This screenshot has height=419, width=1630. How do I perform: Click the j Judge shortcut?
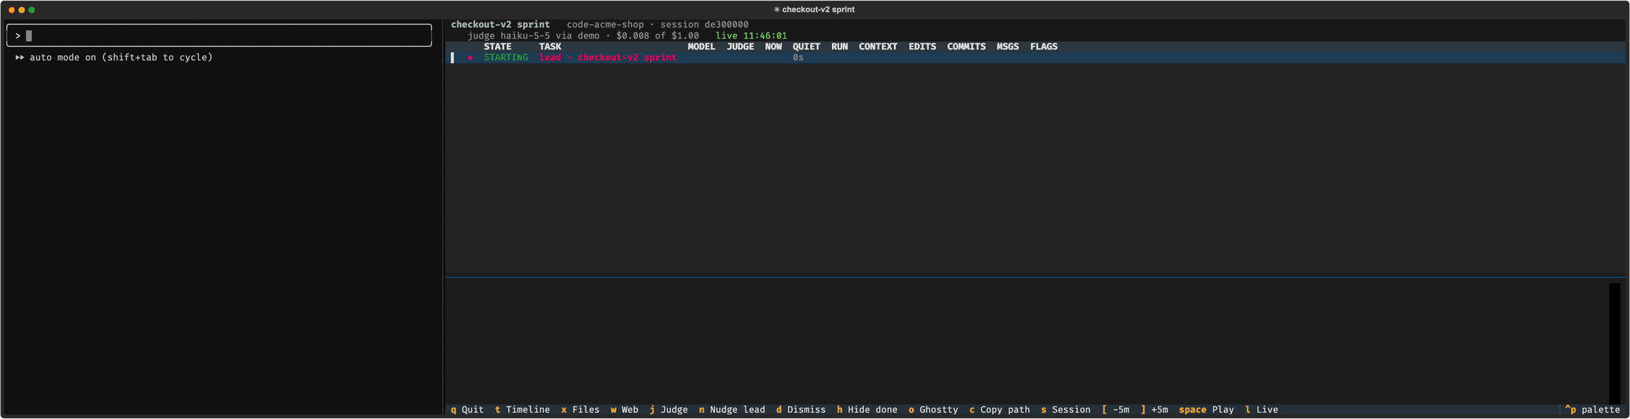668,410
